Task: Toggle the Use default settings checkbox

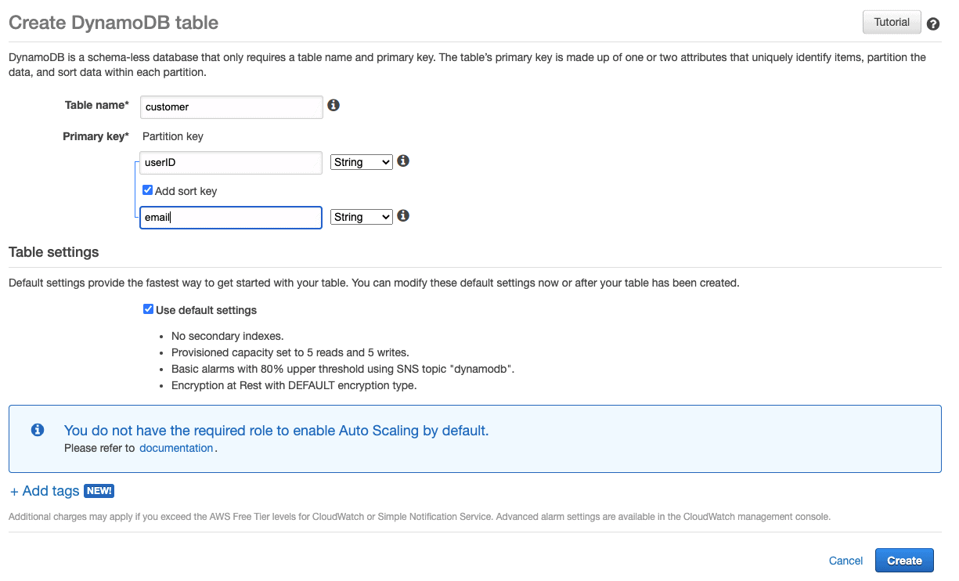Action: pyautogui.click(x=148, y=309)
